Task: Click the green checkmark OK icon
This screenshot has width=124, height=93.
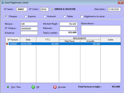Action: pos(33,87)
